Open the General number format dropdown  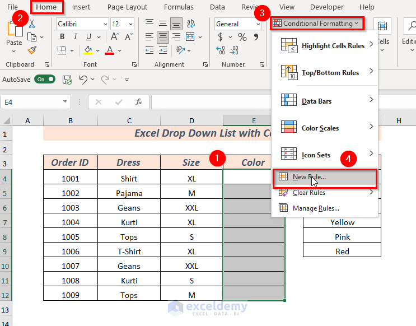pyautogui.click(x=259, y=24)
